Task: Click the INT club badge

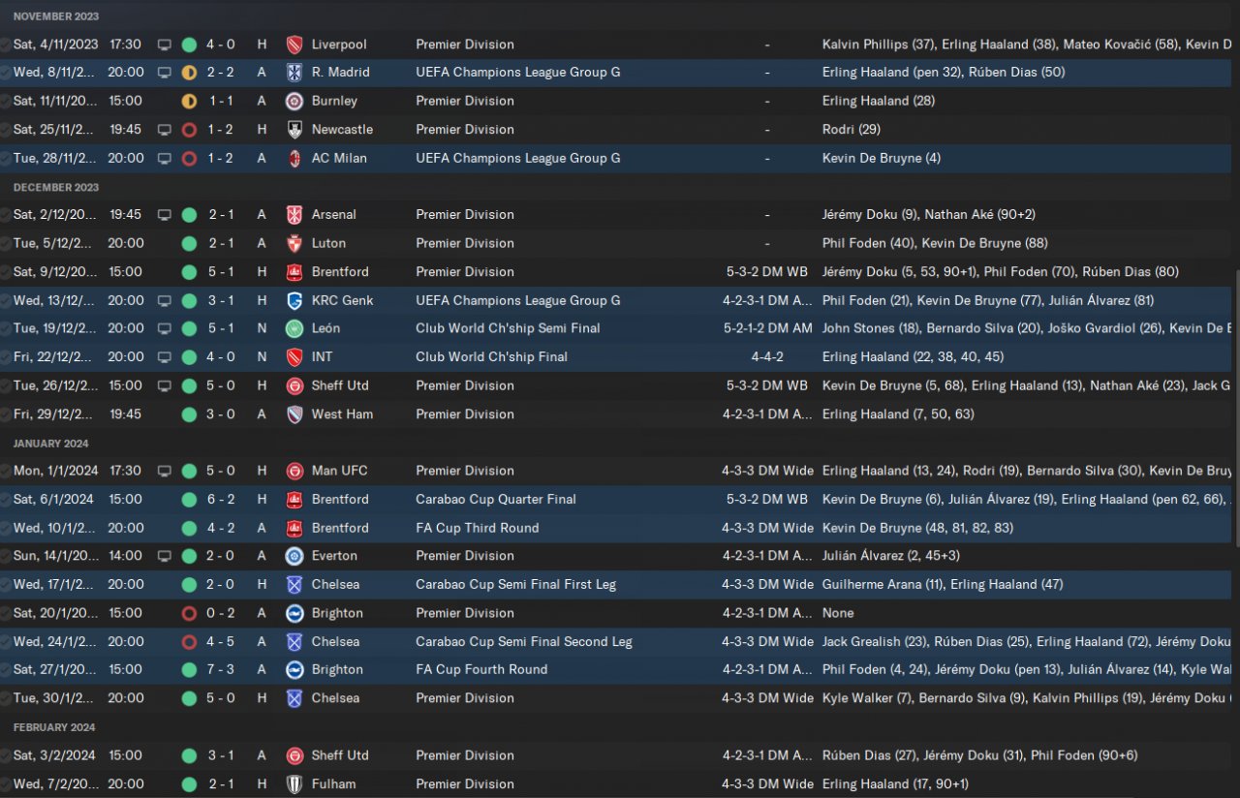Action: point(294,357)
